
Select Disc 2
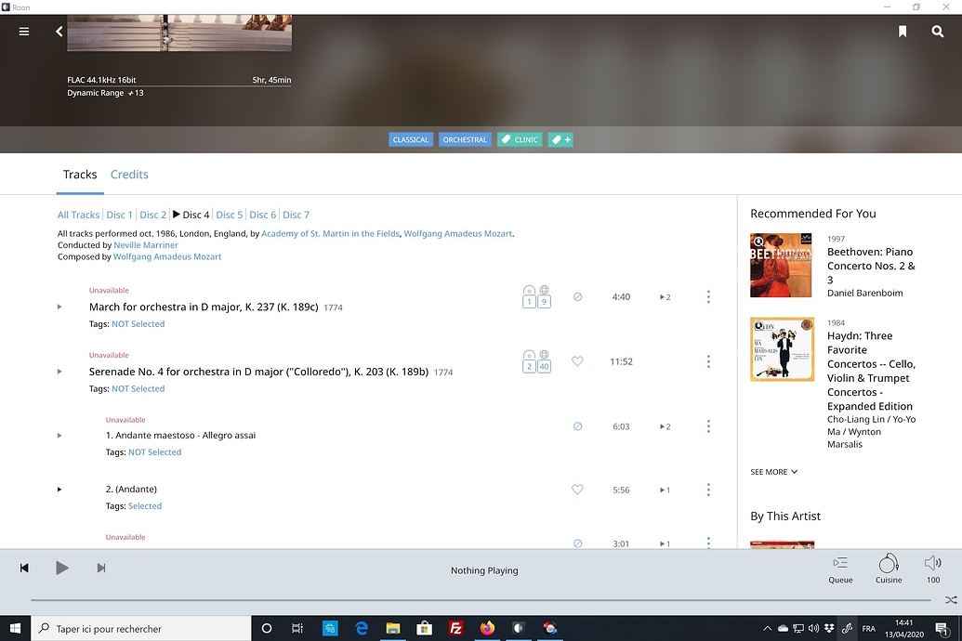(152, 215)
